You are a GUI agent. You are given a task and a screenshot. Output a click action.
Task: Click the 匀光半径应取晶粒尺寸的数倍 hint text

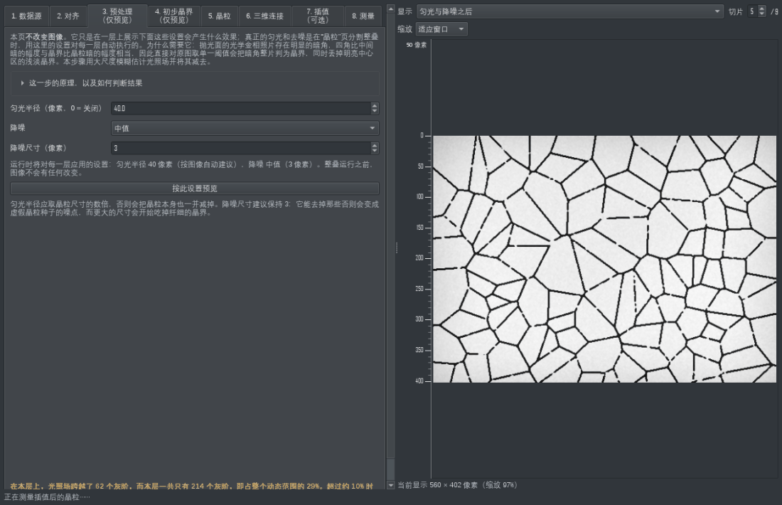195,208
